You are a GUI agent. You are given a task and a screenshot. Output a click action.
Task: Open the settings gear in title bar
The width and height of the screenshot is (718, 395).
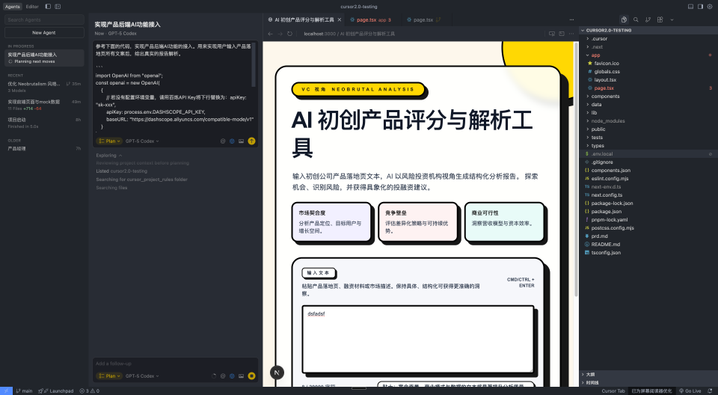click(x=711, y=6)
